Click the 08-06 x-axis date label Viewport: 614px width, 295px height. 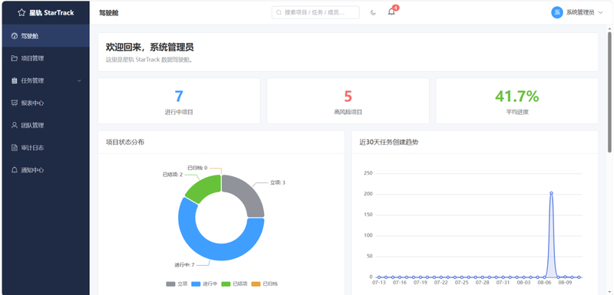(x=544, y=282)
